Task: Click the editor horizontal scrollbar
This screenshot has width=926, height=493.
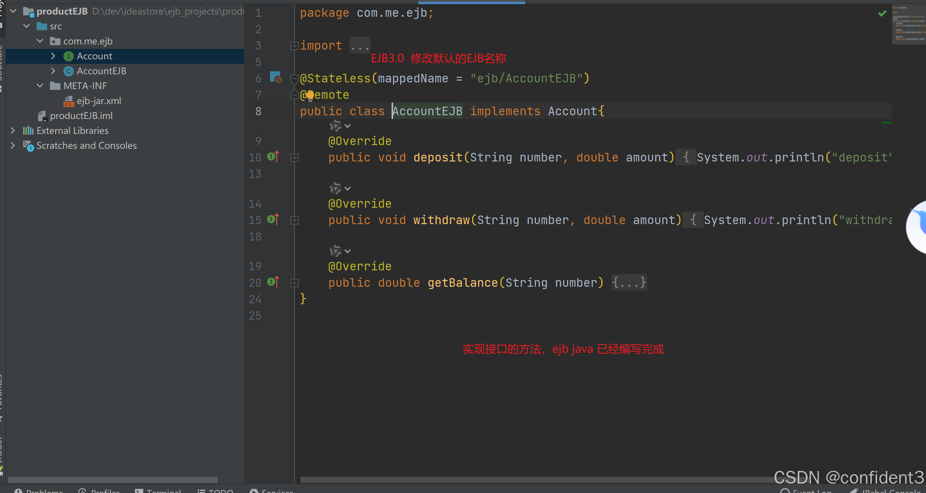Action: (x=522, y=480)
